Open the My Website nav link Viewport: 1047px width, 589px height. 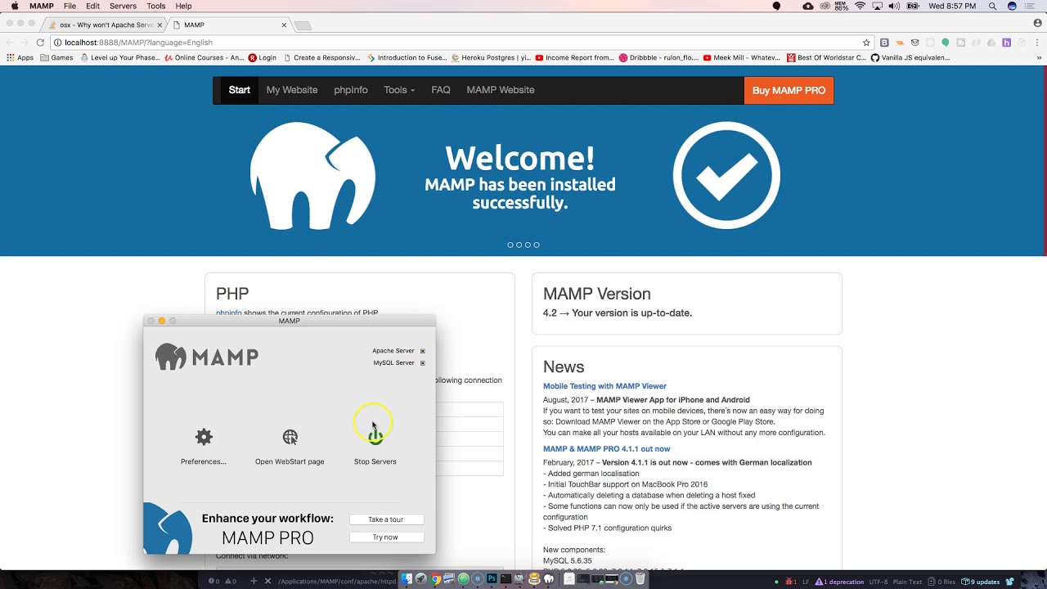[292, 90]
